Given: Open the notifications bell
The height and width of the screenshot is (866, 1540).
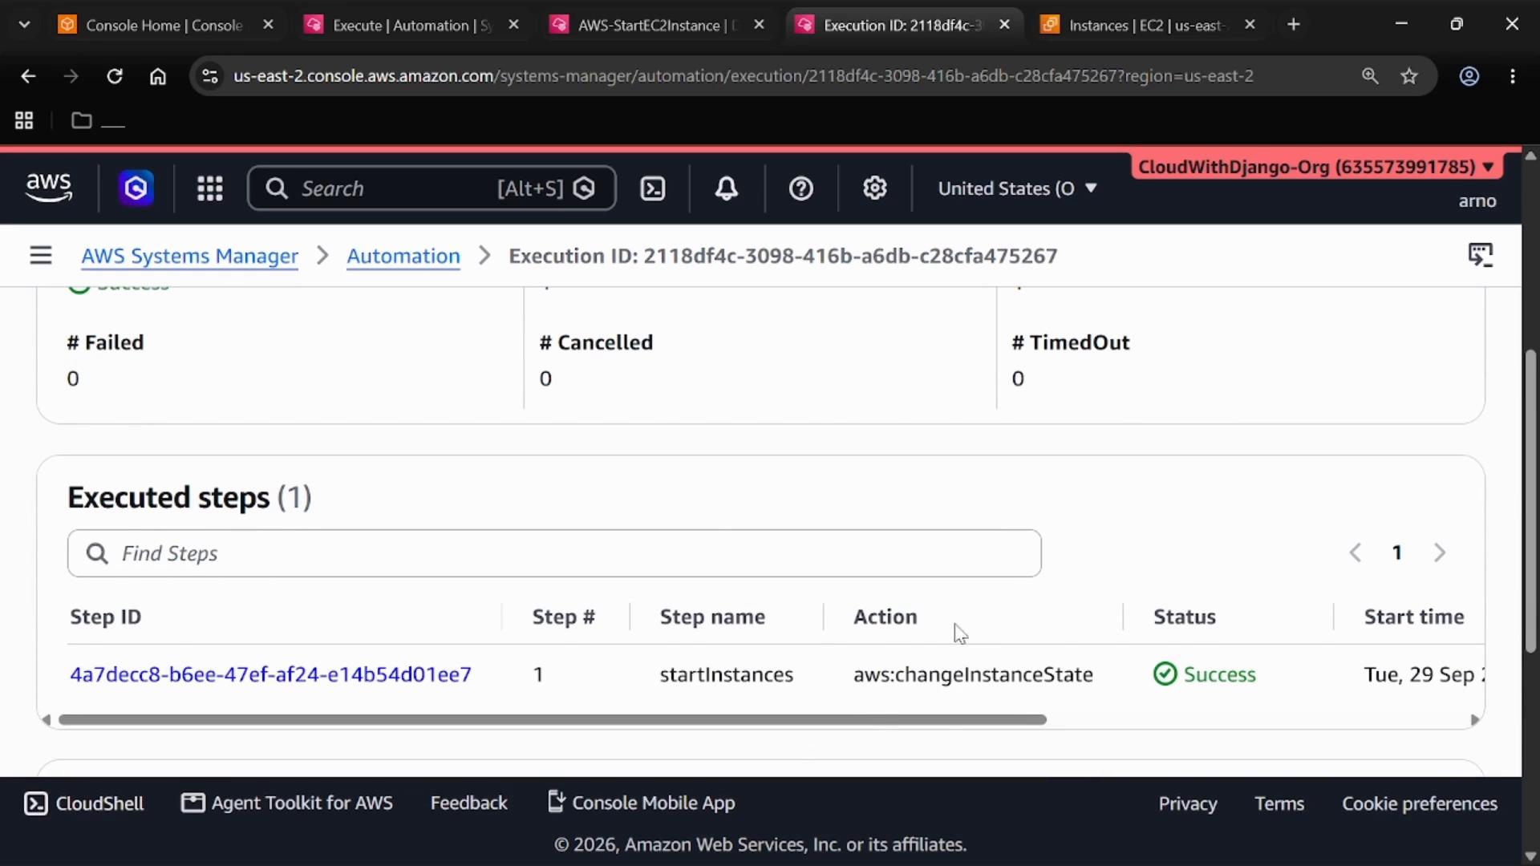Looking at the screenshot, I should 727,188.
